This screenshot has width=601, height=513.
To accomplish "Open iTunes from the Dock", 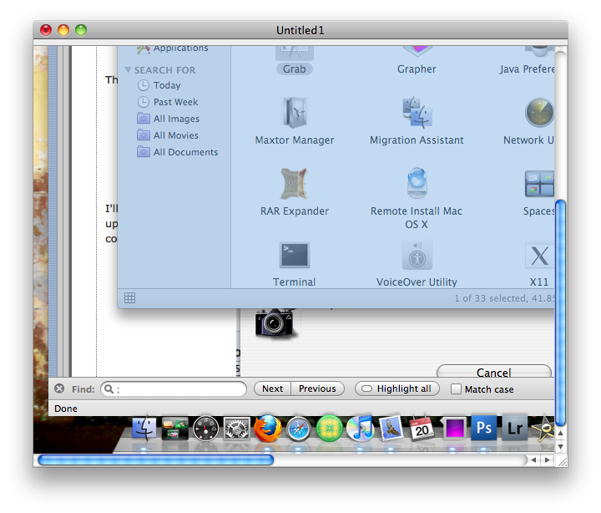I will pos(360,429).
